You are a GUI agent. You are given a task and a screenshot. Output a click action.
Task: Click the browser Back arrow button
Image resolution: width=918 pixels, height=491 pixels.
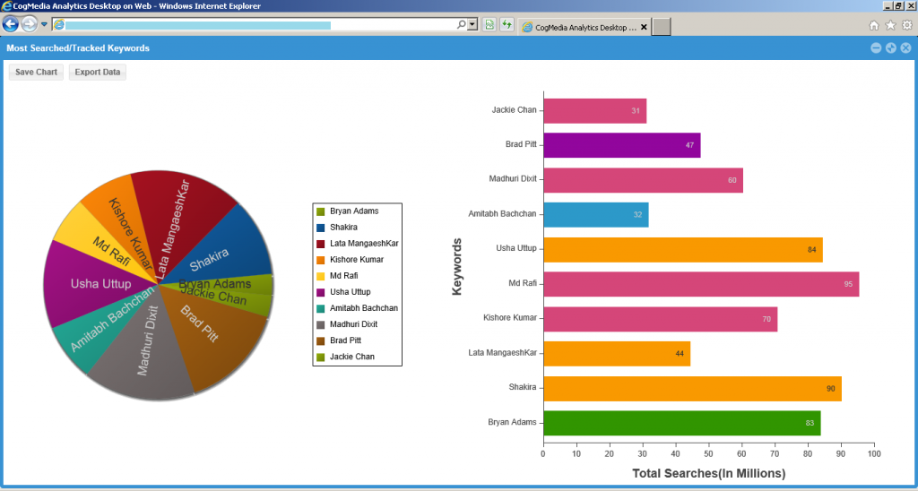[x=12, y=24]
